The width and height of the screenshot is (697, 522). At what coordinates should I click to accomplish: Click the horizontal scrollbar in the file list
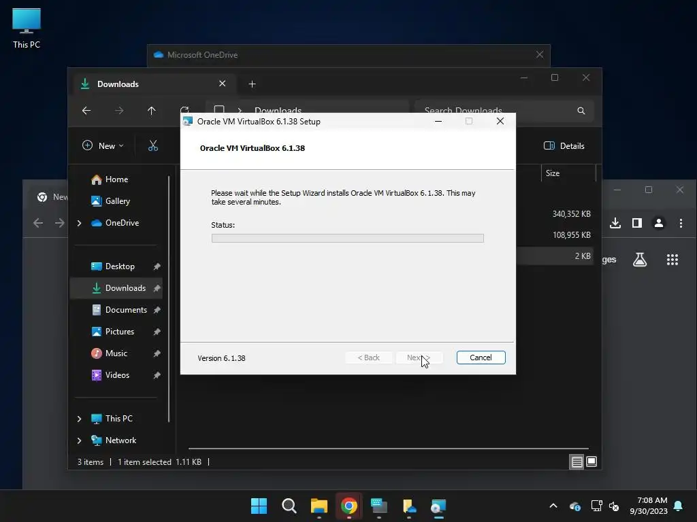[x=388, y=449]
